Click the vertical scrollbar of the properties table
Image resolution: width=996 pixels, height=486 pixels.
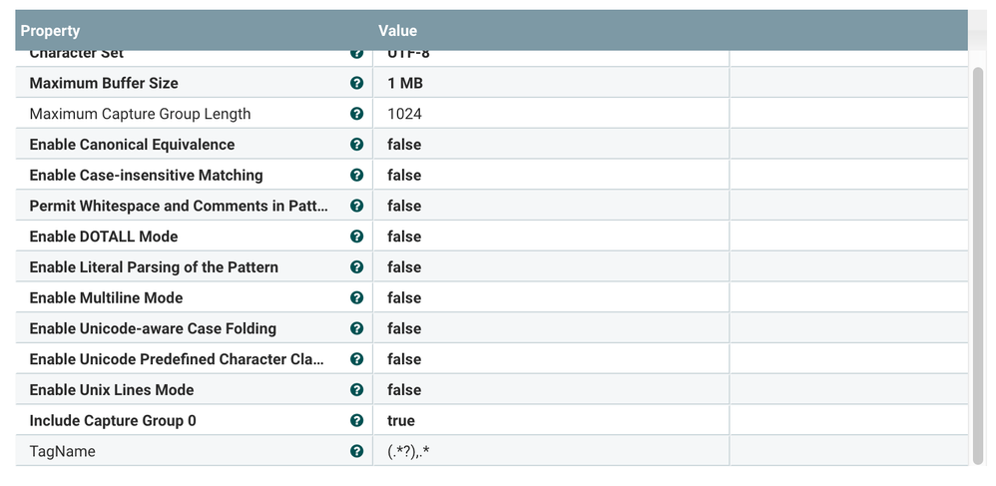[x=978, y=259]
